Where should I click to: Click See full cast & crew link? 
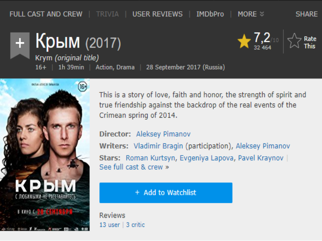(131, 167)
